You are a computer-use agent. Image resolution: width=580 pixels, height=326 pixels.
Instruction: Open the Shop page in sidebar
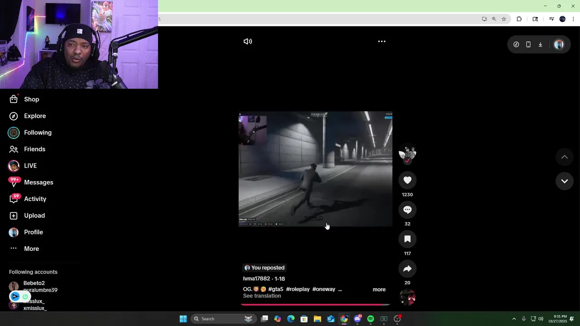tap(24, 99)
